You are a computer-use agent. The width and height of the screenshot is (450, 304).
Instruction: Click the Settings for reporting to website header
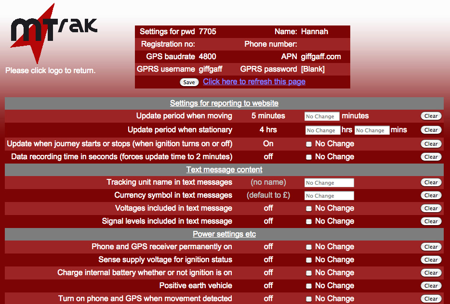coord(224,103)
